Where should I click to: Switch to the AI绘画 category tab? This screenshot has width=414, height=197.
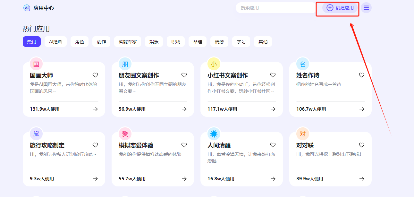55,41
